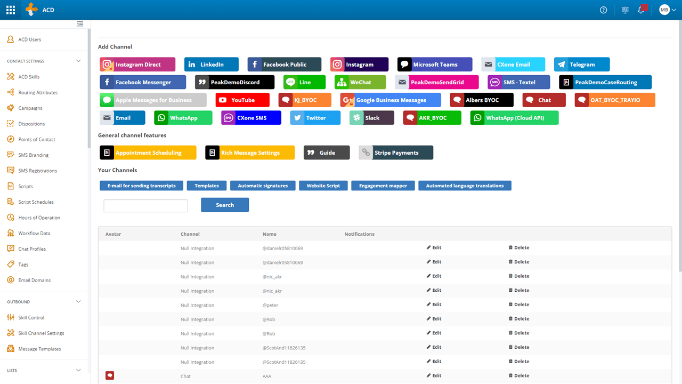Collapse the sidebar using the toggle icon
Viewport: 682px width, 384px height.
point(80,23)
